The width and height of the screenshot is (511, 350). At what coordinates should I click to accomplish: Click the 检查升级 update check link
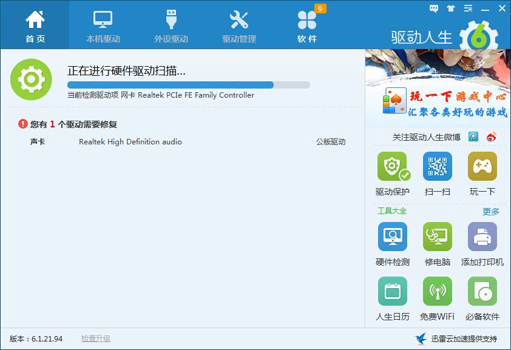(95, 339)
